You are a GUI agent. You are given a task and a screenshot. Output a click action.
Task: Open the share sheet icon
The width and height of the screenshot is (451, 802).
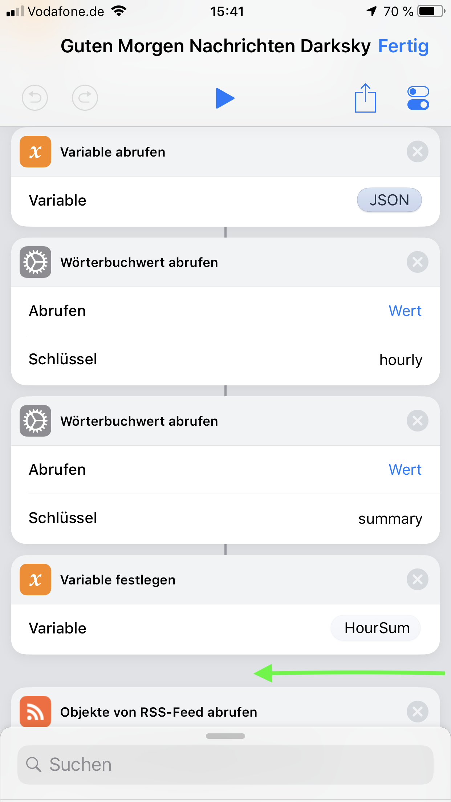click(365, 98)
